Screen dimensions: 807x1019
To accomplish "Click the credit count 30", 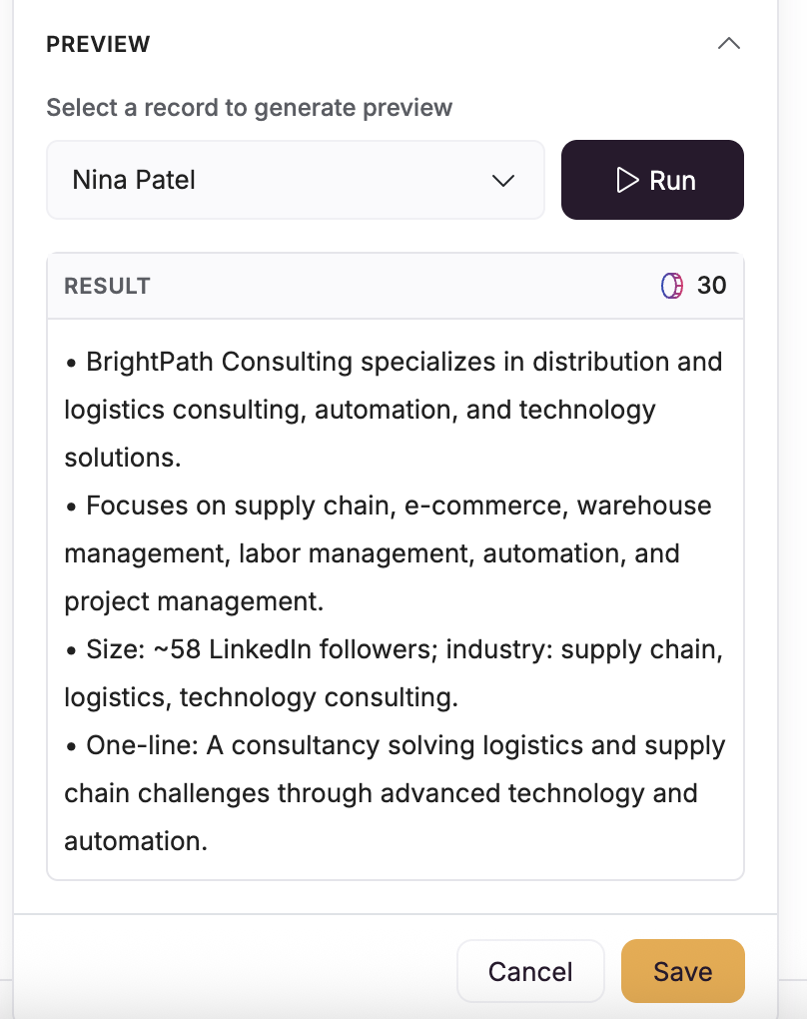I will click(x=711, y=286).
